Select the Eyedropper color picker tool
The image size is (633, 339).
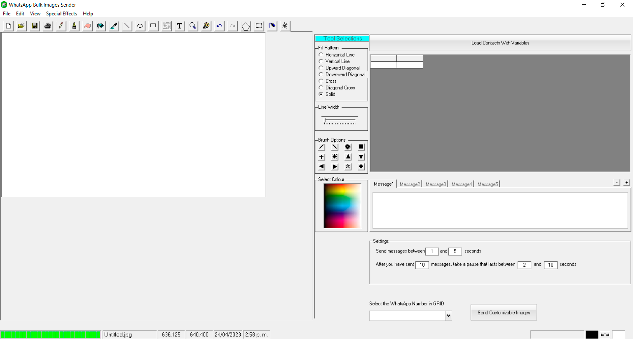tap(114, 26)
